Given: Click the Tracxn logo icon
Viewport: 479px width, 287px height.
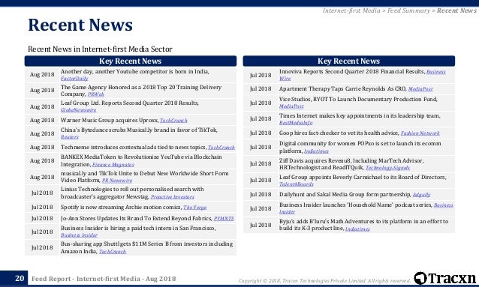Looking at the screenshot, I should click(420, 278).
